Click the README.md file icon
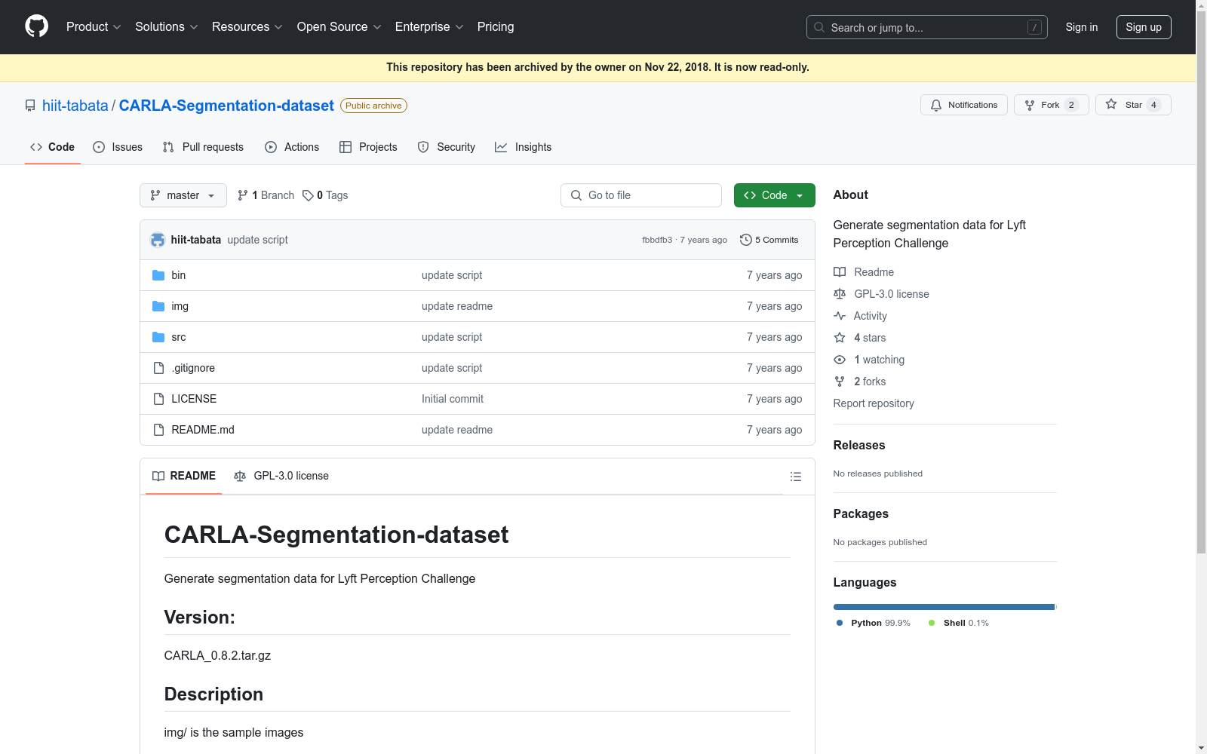The height and width of the screenshot is (754, 1207). coord(158,430)
